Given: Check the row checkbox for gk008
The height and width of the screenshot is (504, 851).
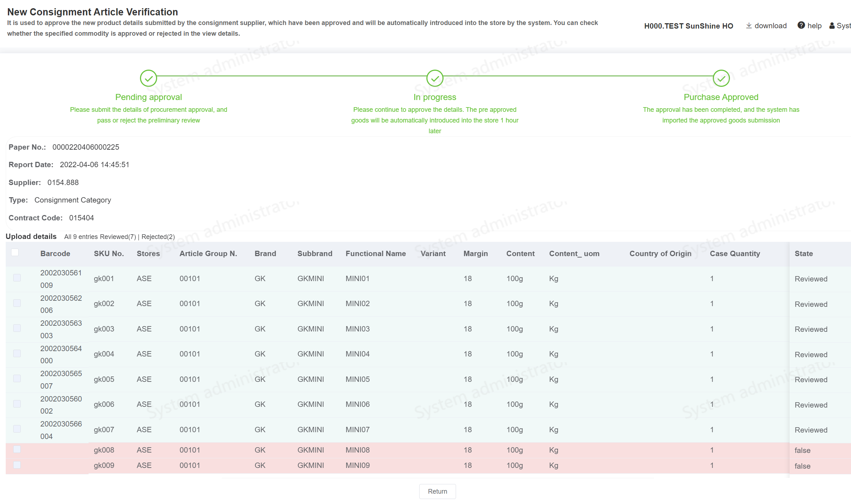Looking at the screenshot, I should click(x=17, y=449).
